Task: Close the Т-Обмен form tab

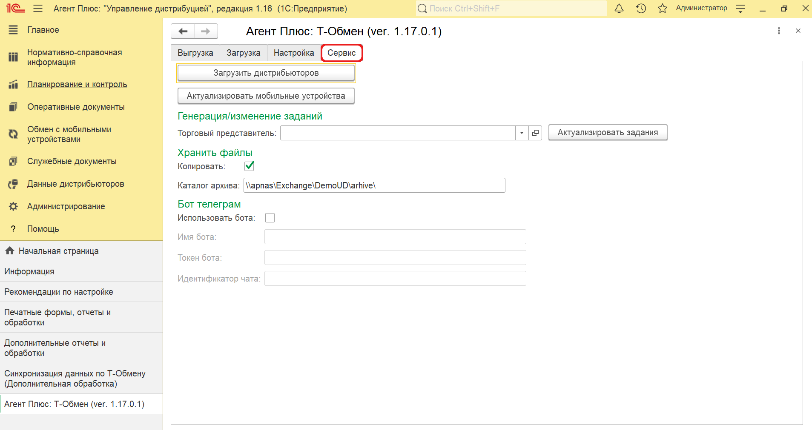Action: tap(798, 31)
